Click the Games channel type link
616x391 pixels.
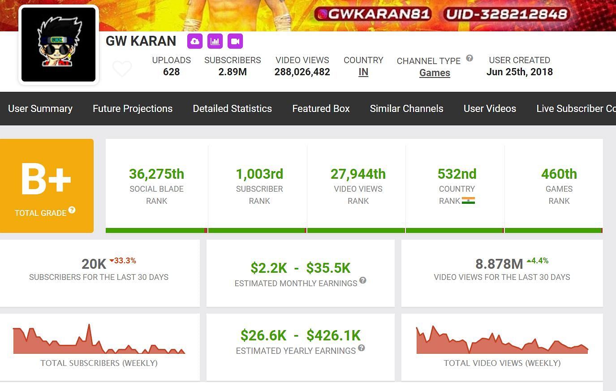[435, 73]
